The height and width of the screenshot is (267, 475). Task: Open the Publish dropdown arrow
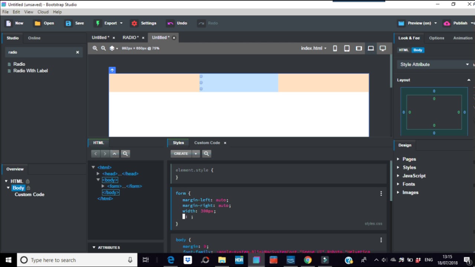tap(471, 23)
